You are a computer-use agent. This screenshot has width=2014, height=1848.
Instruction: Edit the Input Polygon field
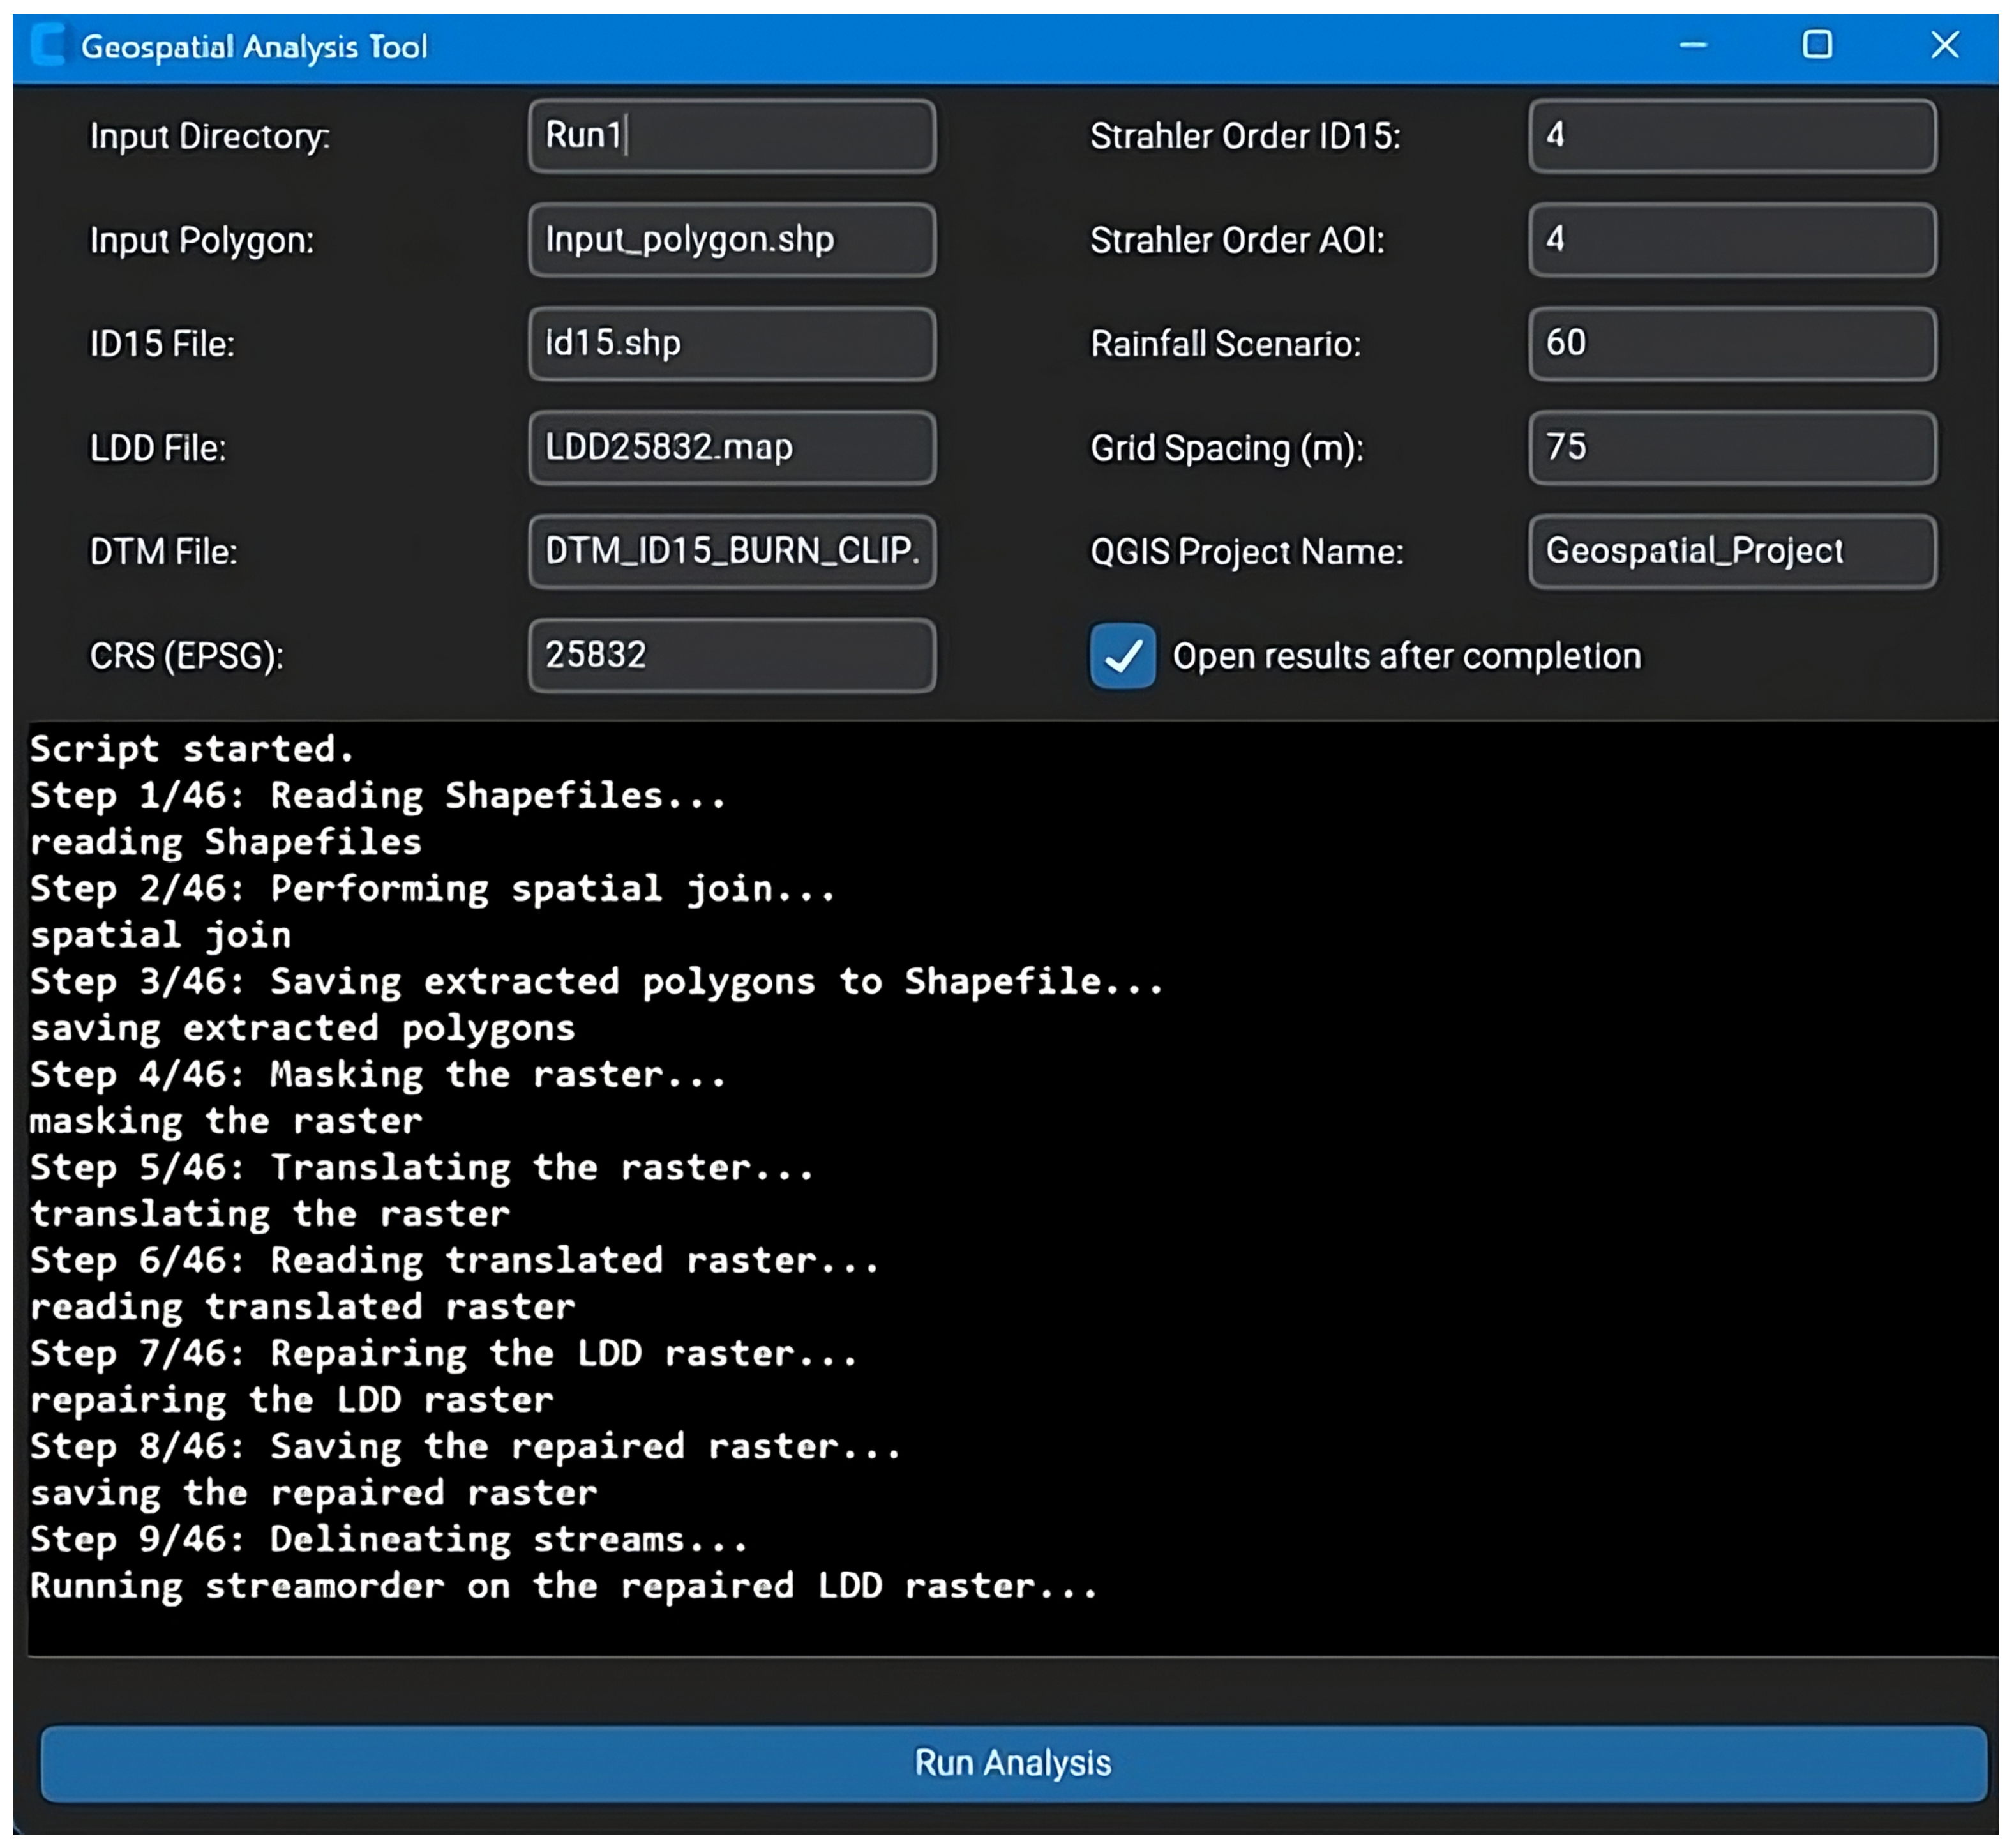point(732,240)
